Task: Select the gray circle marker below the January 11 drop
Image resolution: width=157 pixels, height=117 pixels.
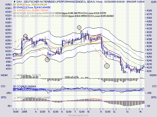Action: (107, 66)
